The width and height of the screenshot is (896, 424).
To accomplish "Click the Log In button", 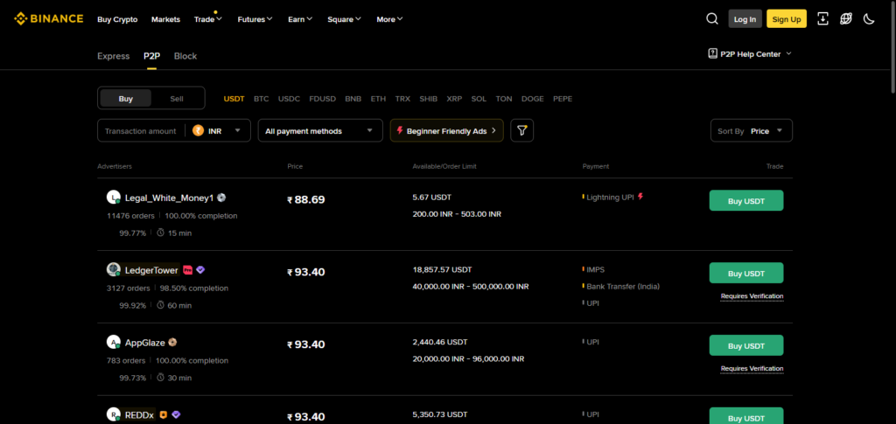I will coord(745,19).
